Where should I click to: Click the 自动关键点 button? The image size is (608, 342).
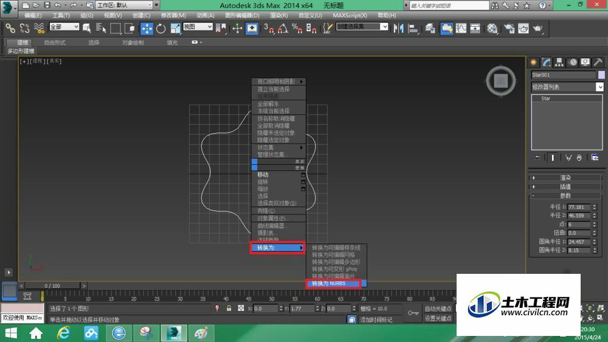click(x=438, y=309)
